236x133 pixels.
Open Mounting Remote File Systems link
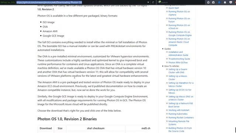click(179, 123)
